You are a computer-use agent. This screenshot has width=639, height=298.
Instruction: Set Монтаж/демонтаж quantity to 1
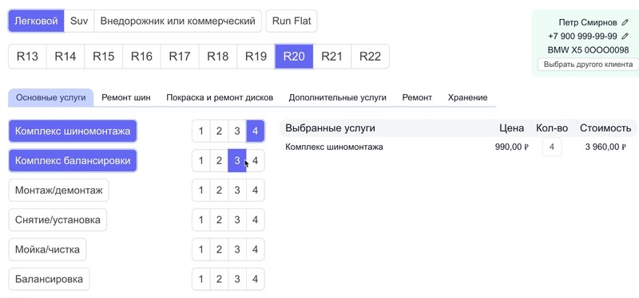[201, 190]
